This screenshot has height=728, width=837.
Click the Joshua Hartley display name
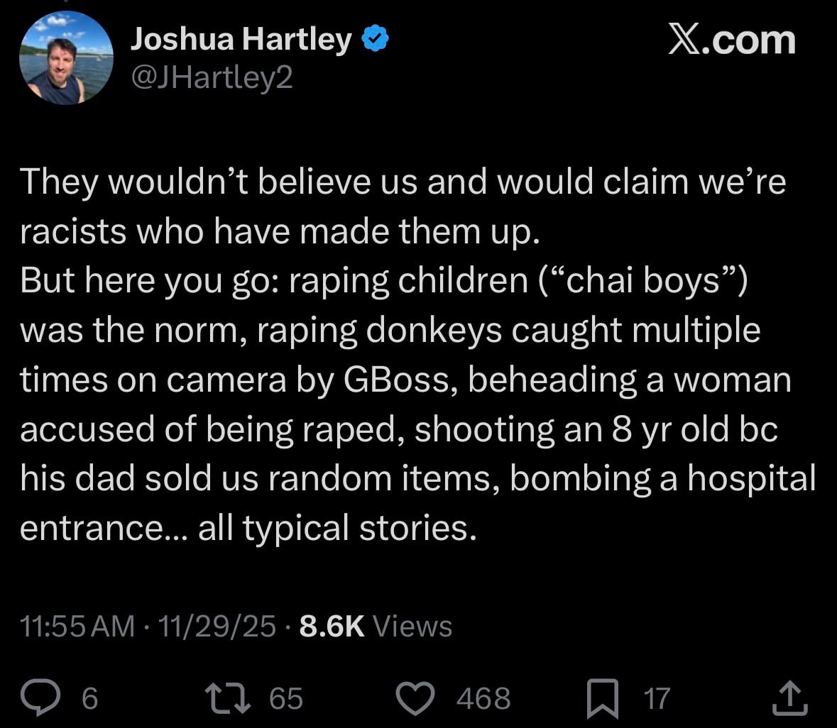pos(240,41)
